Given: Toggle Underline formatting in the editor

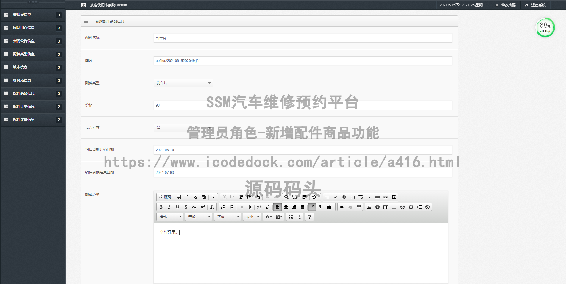Looking at the screenshot, I should point(177,207).
